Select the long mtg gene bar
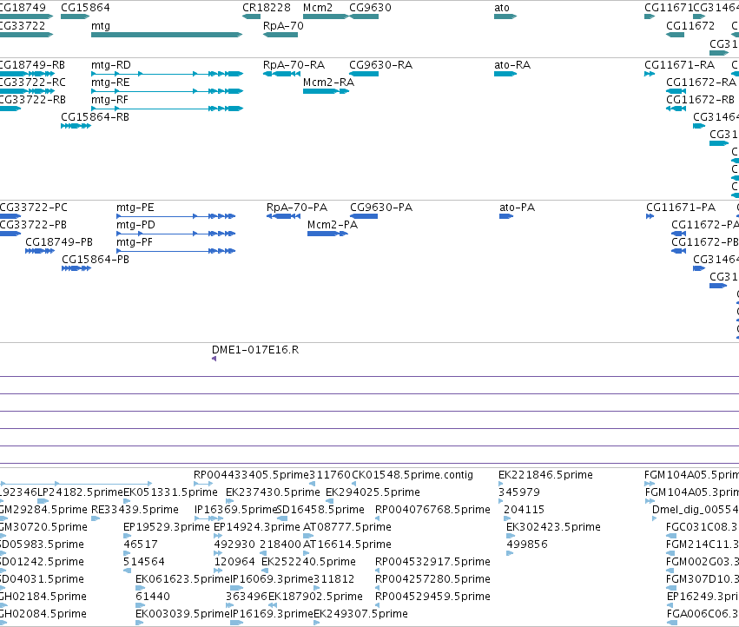 tap(167, 35)
